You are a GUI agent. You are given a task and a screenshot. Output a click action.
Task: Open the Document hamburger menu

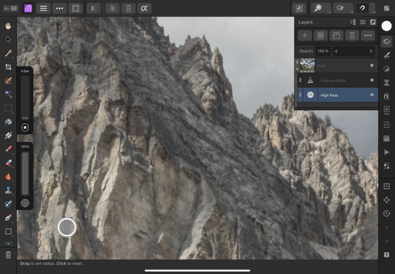point(43,8)
